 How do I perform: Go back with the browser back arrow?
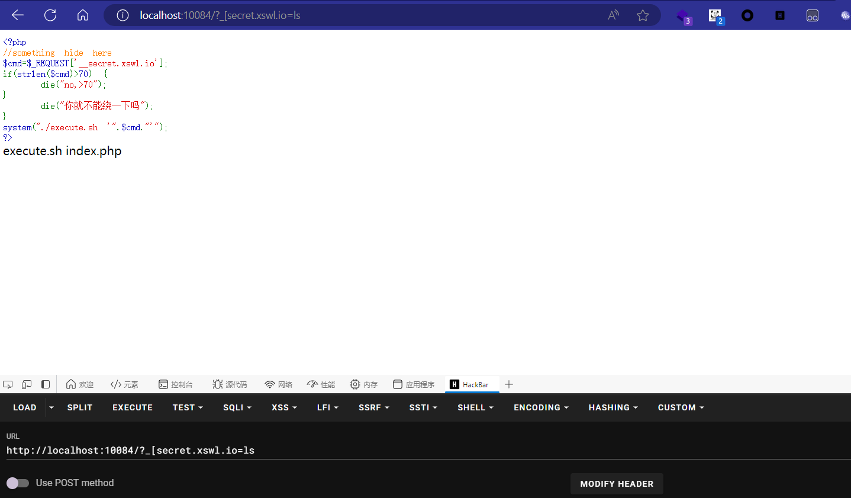click(x=18, y=15)
